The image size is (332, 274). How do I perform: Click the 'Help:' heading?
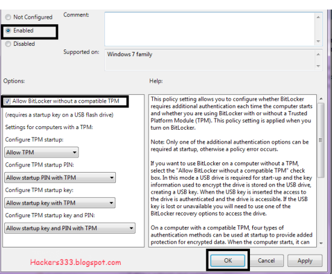[156, 81]
